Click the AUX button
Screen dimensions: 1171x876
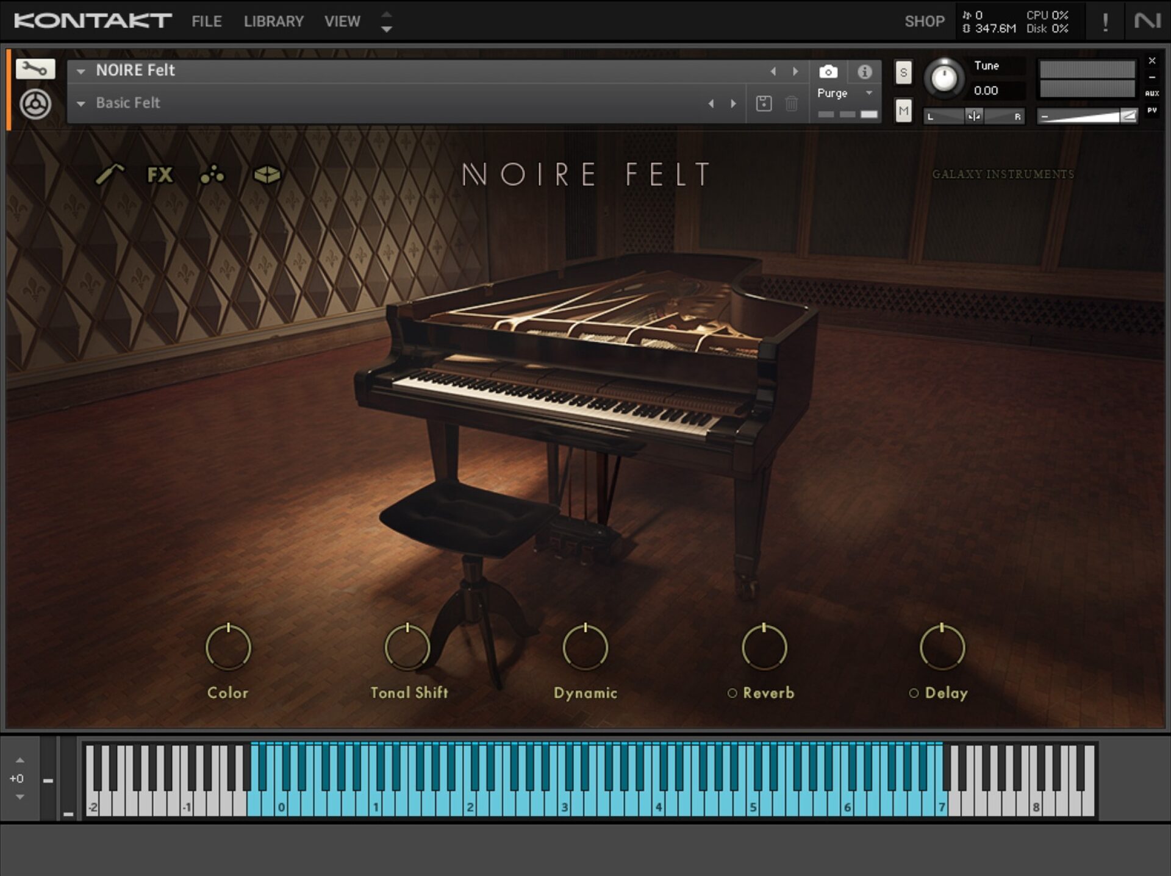coord(1151,93)
